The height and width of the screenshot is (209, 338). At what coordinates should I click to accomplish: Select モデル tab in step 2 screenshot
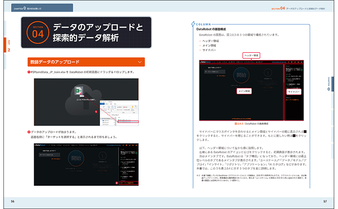[53, 145]
